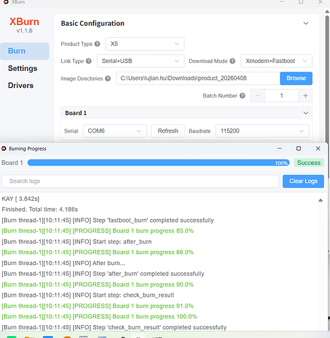Click the v1.1.6 version label

(24, 30)
